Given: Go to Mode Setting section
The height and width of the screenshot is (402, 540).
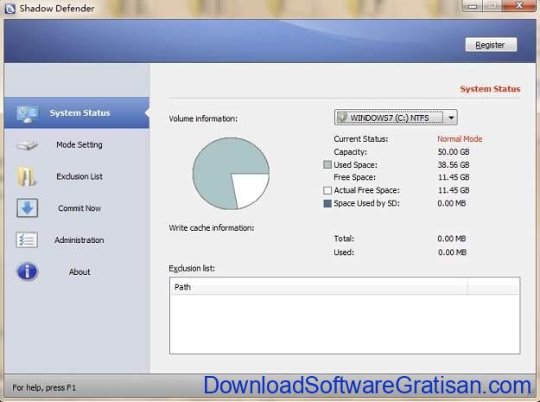Looking at the screenshot, I should [x=76, y=144].
